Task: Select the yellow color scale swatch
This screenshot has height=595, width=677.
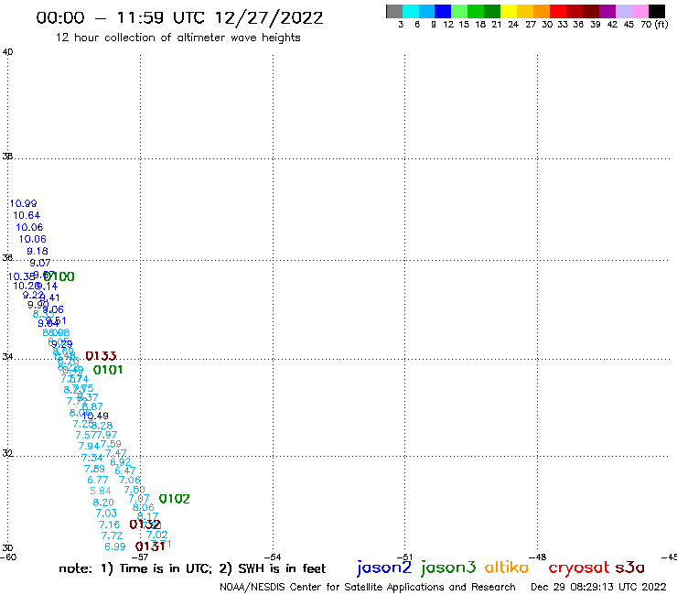Action: pyautogui.click(x=509, y=11)
